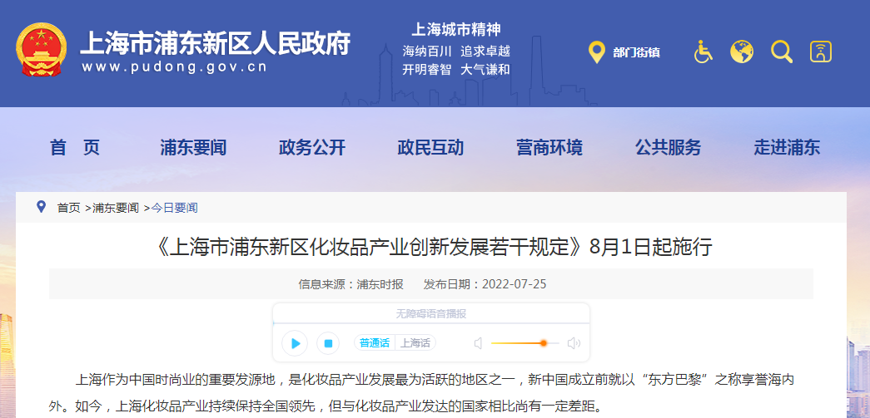Open the wheelchair accessibility mode icon
870x418 pixels.
click(703, 52)
